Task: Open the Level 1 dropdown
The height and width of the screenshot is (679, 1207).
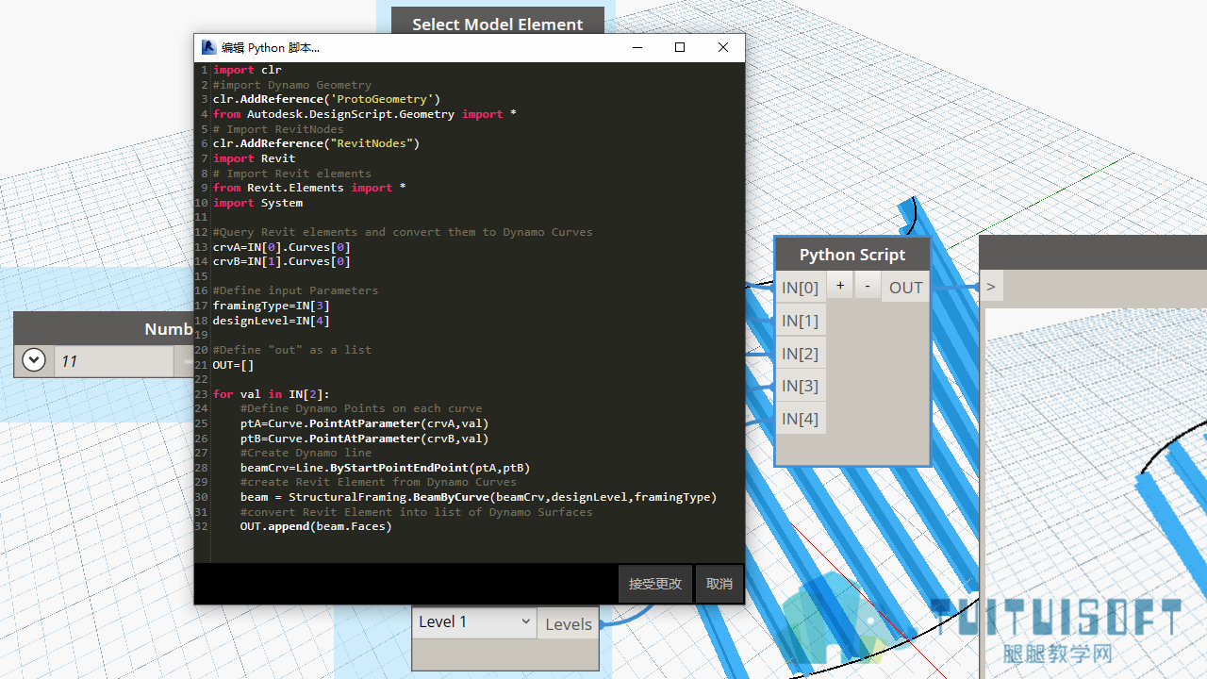Action: pyautogui.click(x=474, y=622)
